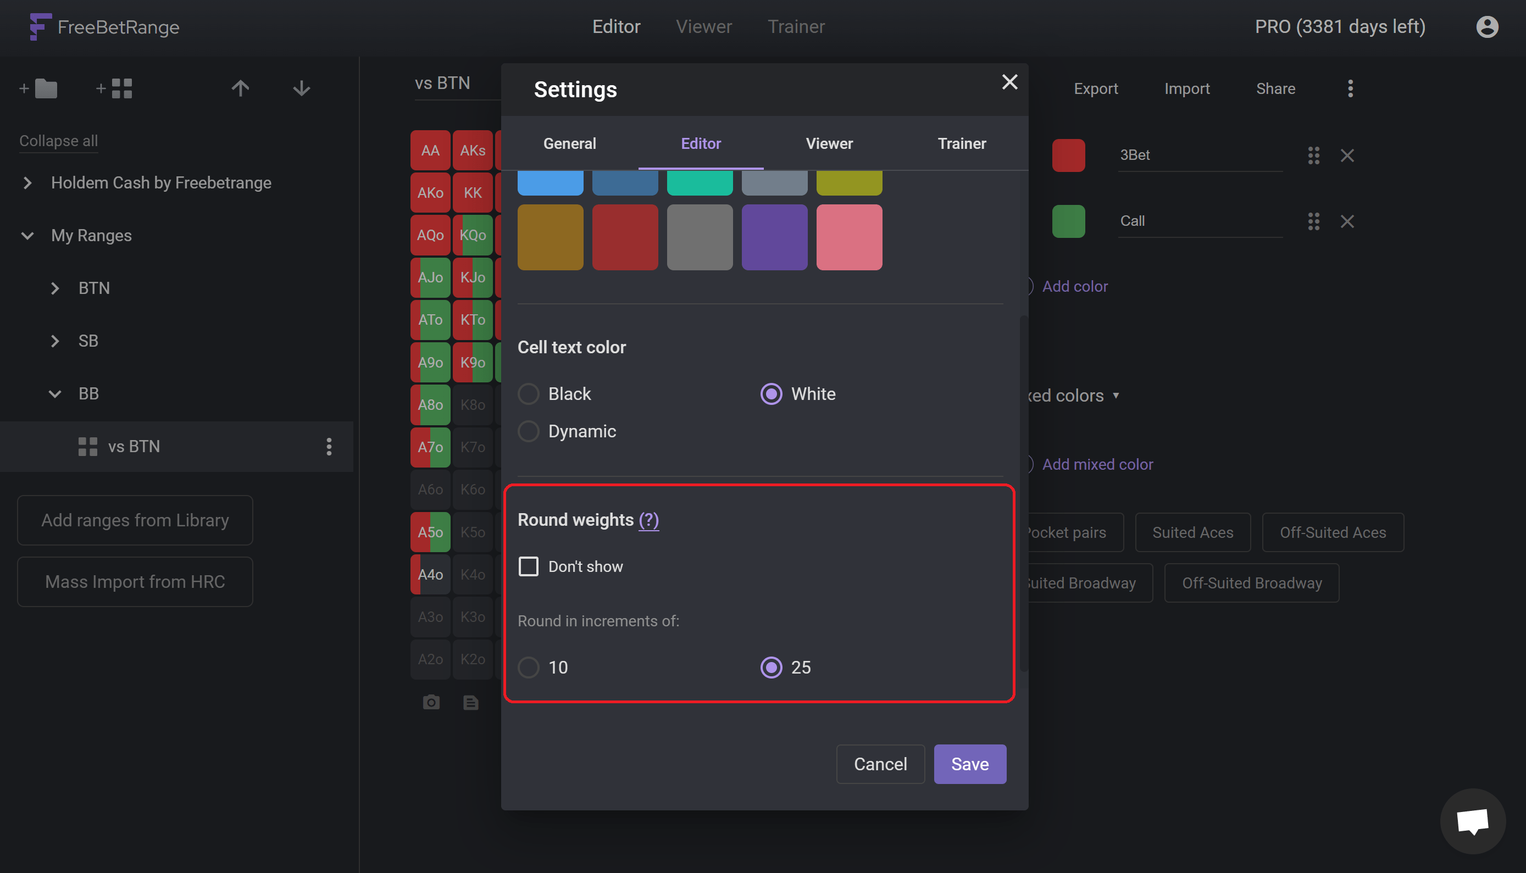Viewport: 1526px width, 873px height.
Task: Click the Export icon in toolbar
Action: point(1096,88)
